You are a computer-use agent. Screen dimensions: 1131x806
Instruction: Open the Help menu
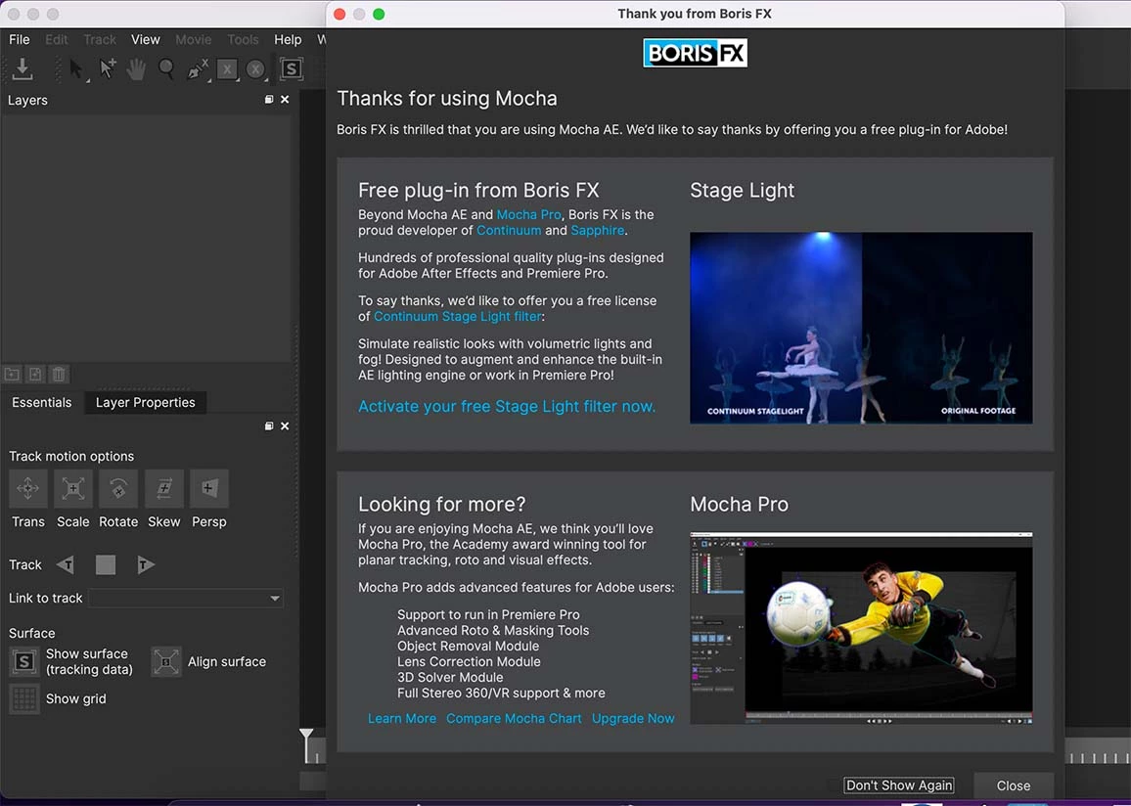288,40
